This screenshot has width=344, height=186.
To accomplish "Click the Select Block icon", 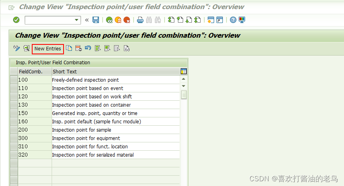I will [x=107, y=48].
